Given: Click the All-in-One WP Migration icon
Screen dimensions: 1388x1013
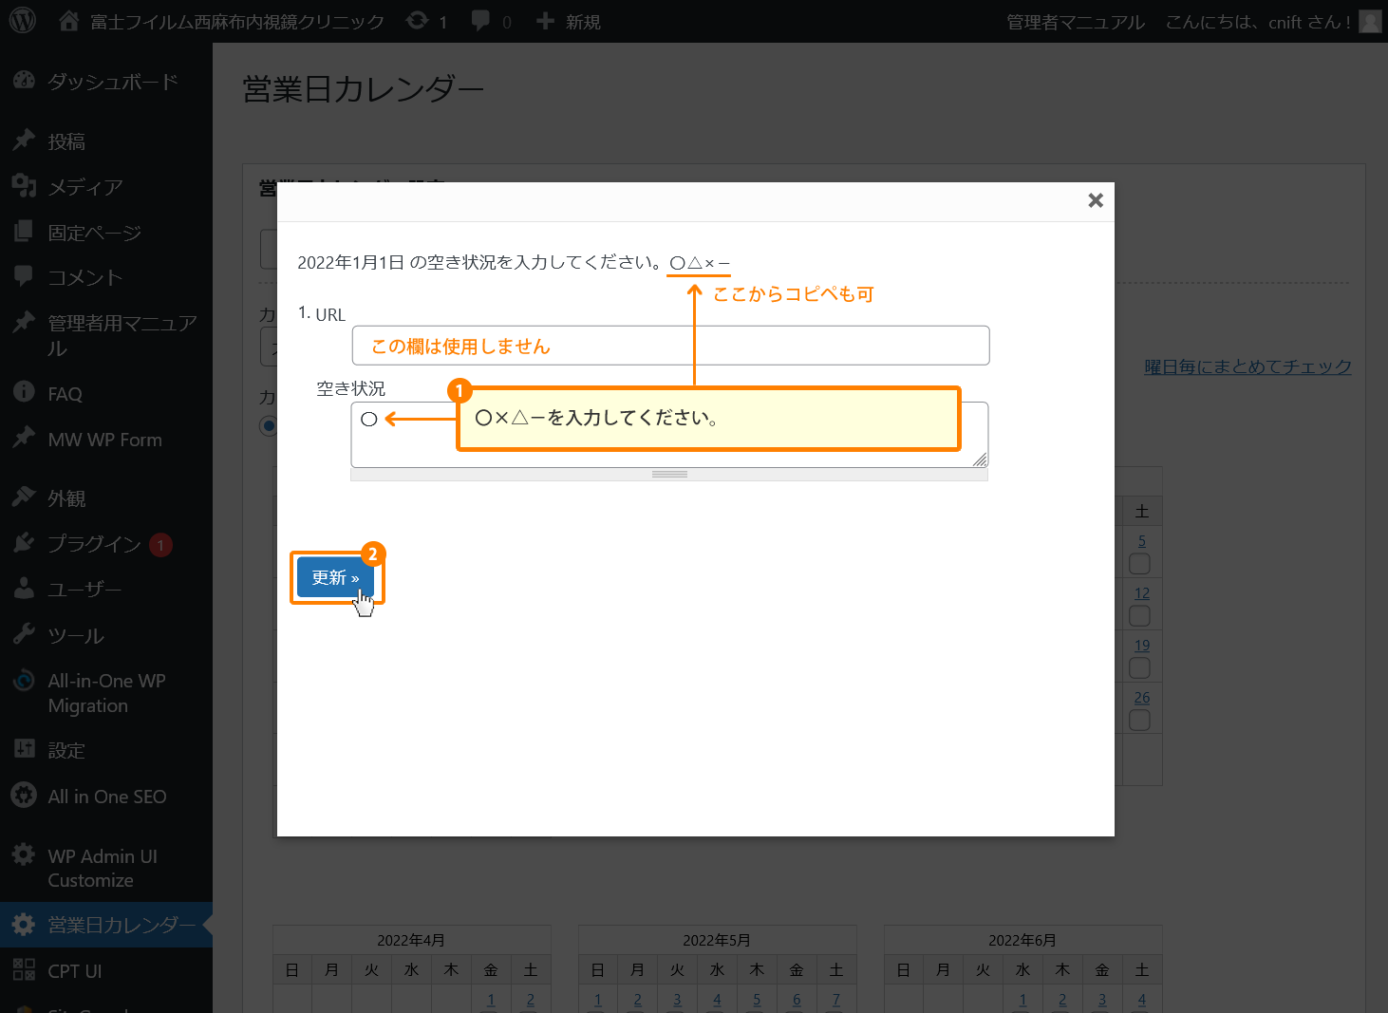Looking at the screenshot, I should (x=24, y=680).
